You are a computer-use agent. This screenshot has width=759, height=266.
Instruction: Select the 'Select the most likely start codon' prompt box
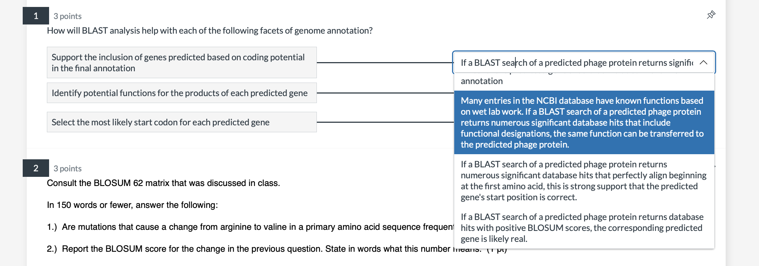pos(181,122)
